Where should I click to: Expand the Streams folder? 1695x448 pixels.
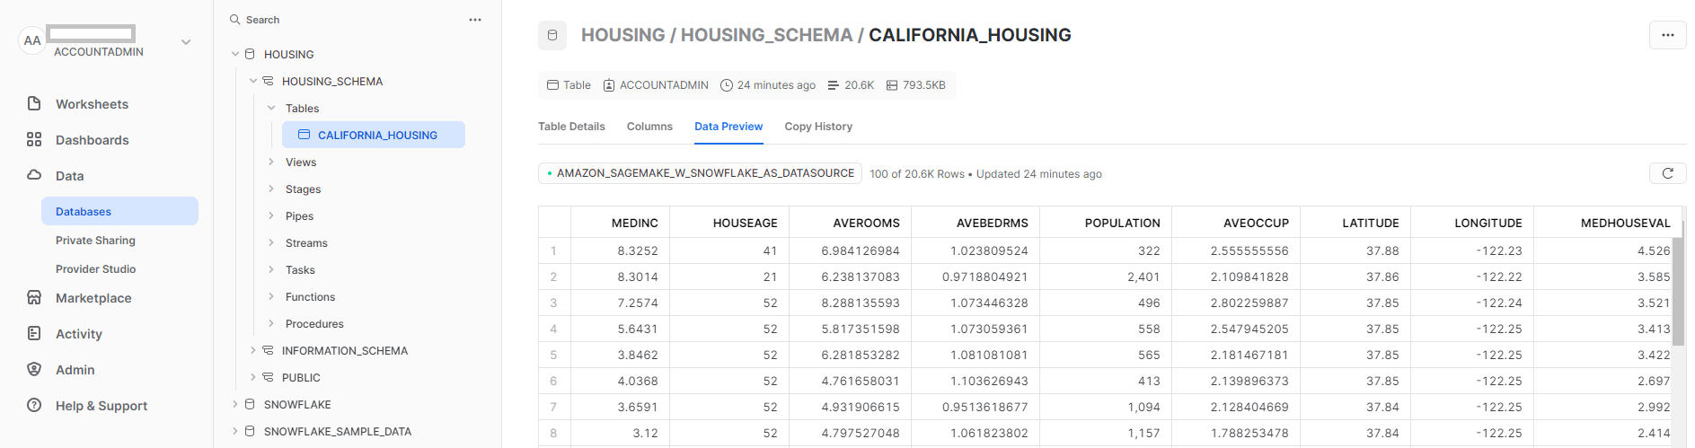click(271, 242)
